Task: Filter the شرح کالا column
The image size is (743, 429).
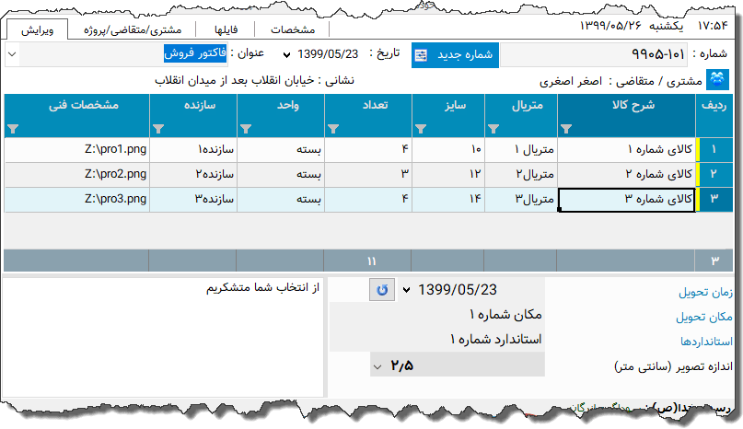Action: (x=566, y=129)
